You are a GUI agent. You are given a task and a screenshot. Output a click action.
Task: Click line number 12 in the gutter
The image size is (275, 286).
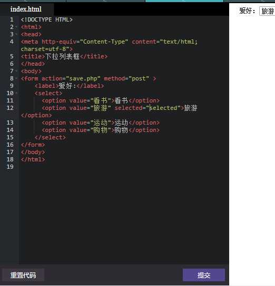pyautogui.click(x=10, y=108)
